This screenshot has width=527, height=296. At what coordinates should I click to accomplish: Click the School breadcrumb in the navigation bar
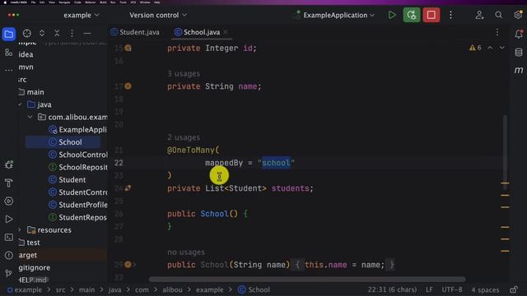(254, 289)
